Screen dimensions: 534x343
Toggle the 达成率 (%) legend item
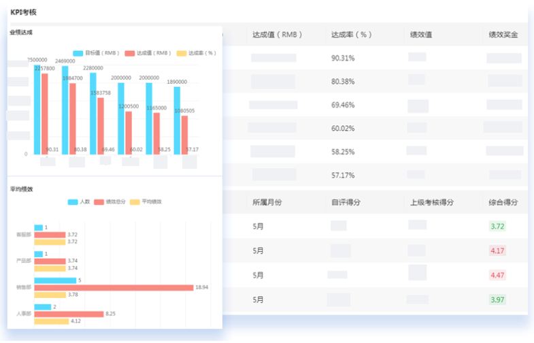[196, 53]
